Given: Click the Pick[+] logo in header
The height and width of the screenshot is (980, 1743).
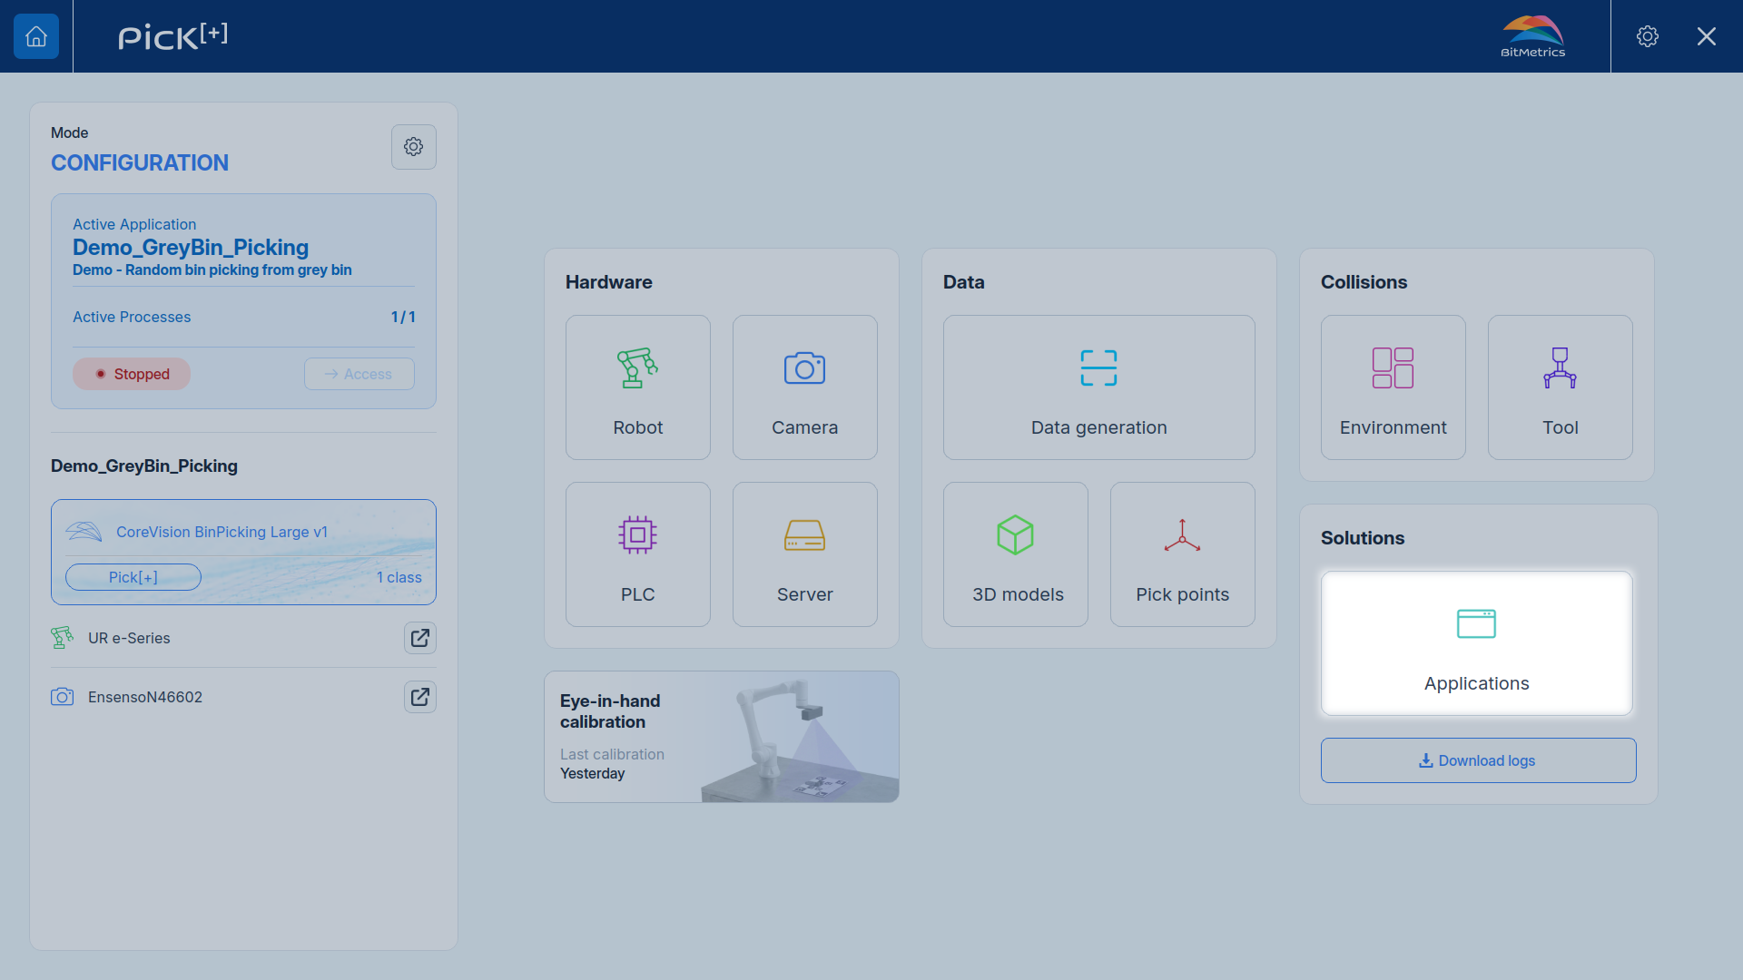Looking at the screenshot, I should coord(172,36).
